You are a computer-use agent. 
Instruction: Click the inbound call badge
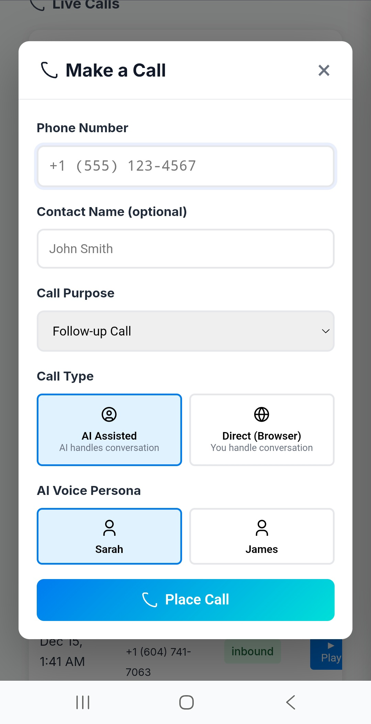click(x=252, y=651)
